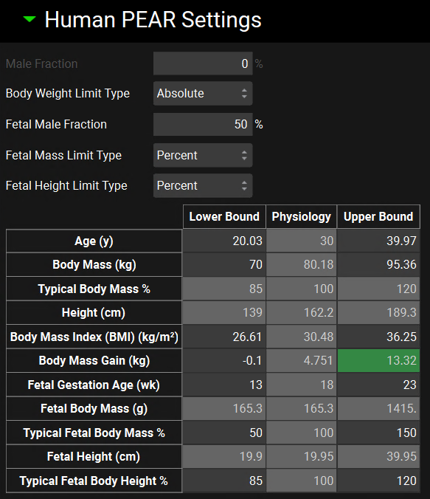The height and width of the screenshot is (499, 430).
Task: Click the Body Mass Gain lower bound -0.1
Action: coord(224,361)
